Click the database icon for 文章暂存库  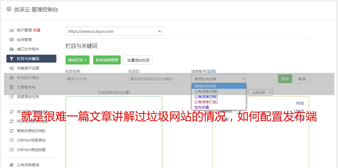11,87
